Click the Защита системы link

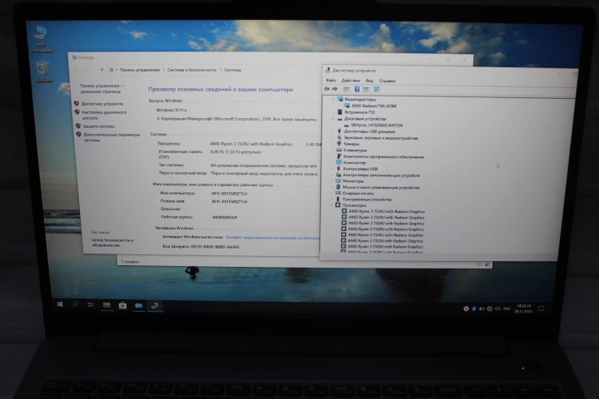coord(98,126)
